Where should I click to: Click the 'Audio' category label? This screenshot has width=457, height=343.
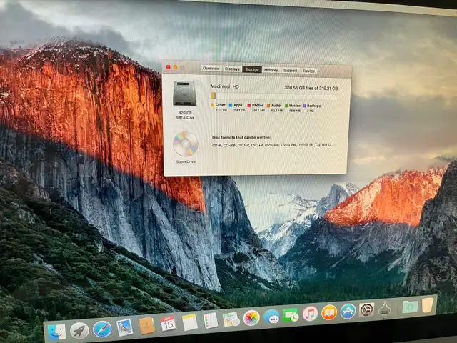[276, 106]
